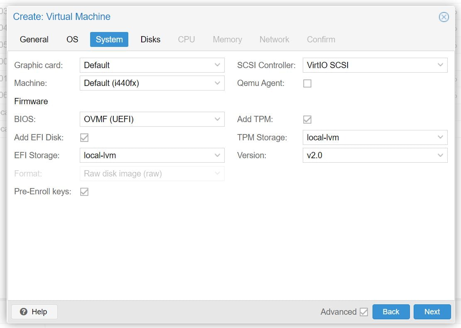The height and width of the screenshot is (328, 461).
Task: Switch to the General tab
Action: click(34, 39)
